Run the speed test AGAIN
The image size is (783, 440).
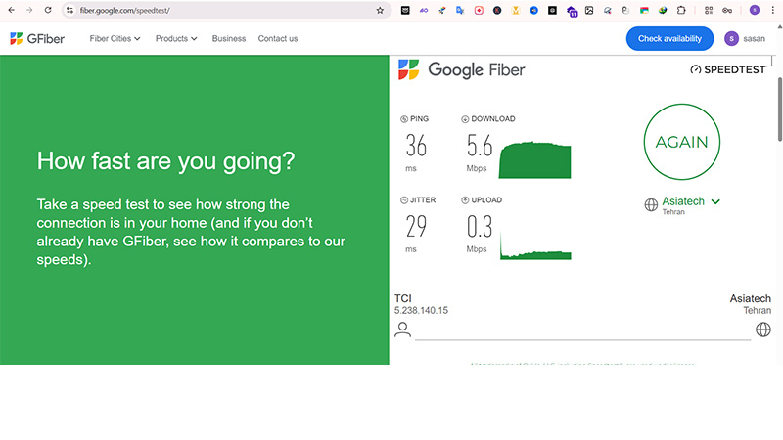[681, 142]
